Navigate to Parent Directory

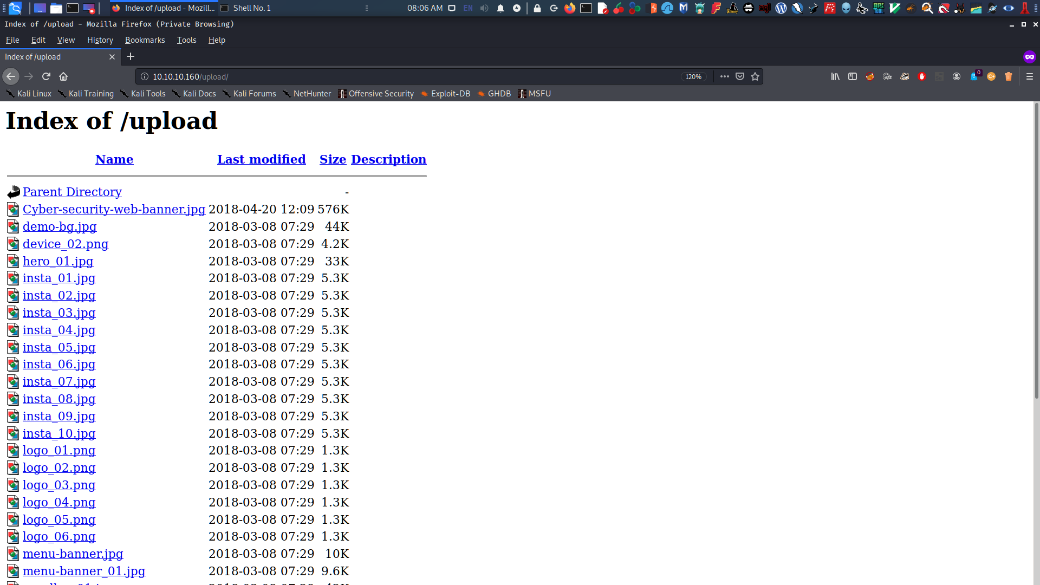tap(71, 191)
